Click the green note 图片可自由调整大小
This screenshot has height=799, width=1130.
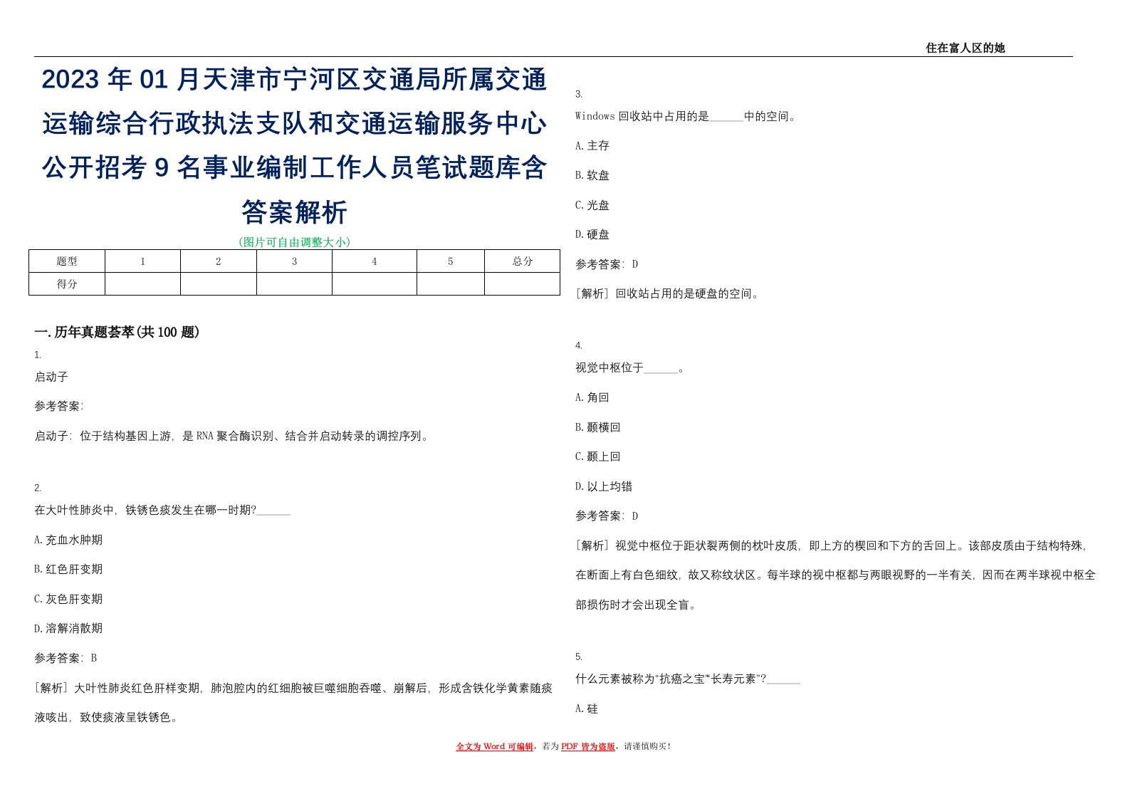(x=294, y=242)
